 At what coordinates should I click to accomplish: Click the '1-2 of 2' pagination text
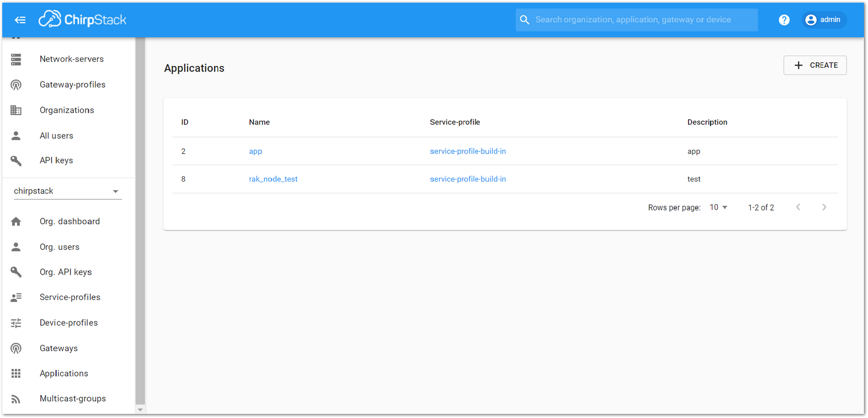pos(761,208)
